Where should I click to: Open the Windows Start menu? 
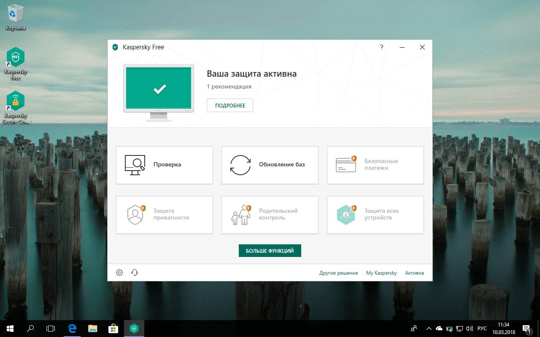[x=10, y=328]
